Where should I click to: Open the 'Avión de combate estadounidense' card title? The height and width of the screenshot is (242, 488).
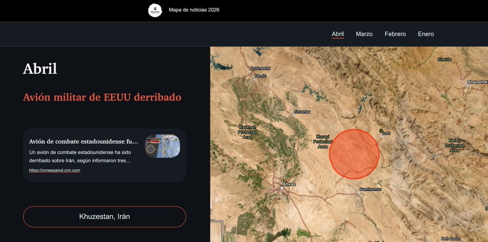point(84,142)
